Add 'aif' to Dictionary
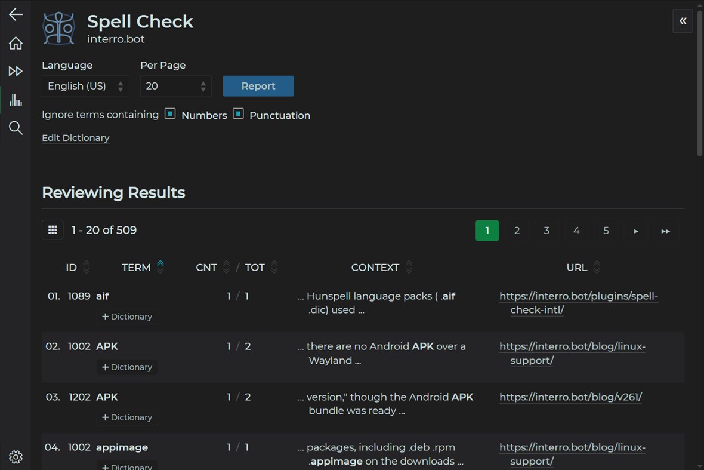 click(127, 317)
